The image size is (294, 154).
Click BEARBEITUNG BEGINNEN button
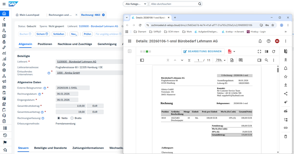point(203,51)
